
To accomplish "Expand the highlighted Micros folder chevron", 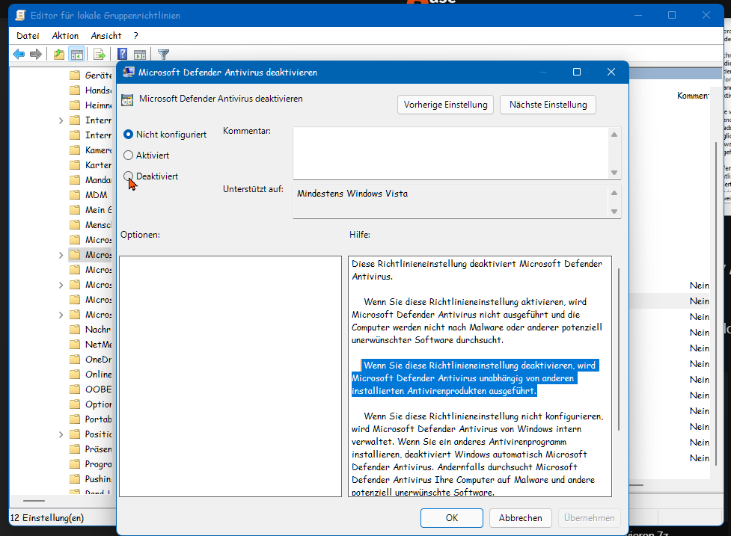I will tap(61, 255).
